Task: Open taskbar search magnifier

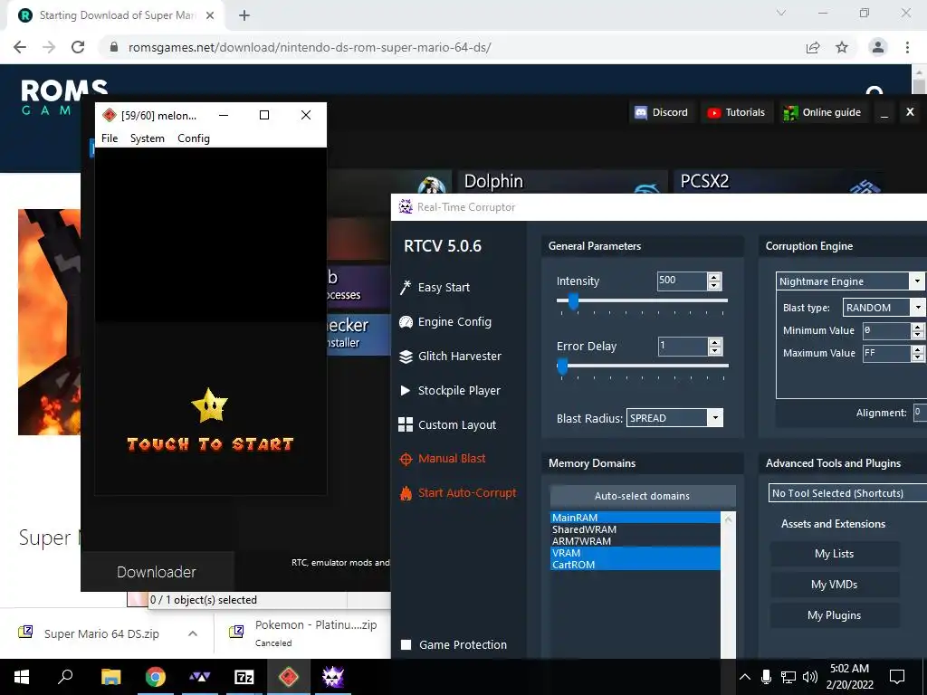Action: [x=65, y=676]
